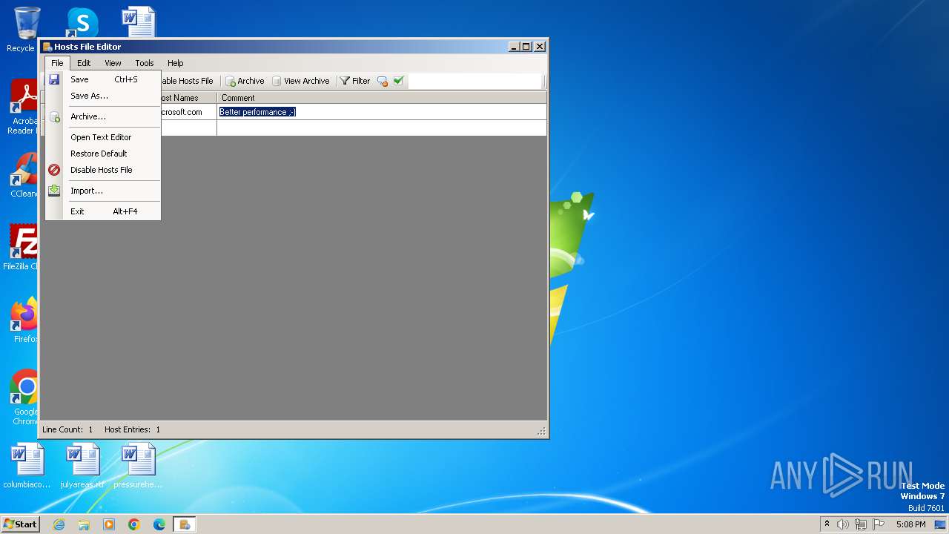Click the Comment column header
This screenshot has height=534, width=949.
click(x=382, y=98)
